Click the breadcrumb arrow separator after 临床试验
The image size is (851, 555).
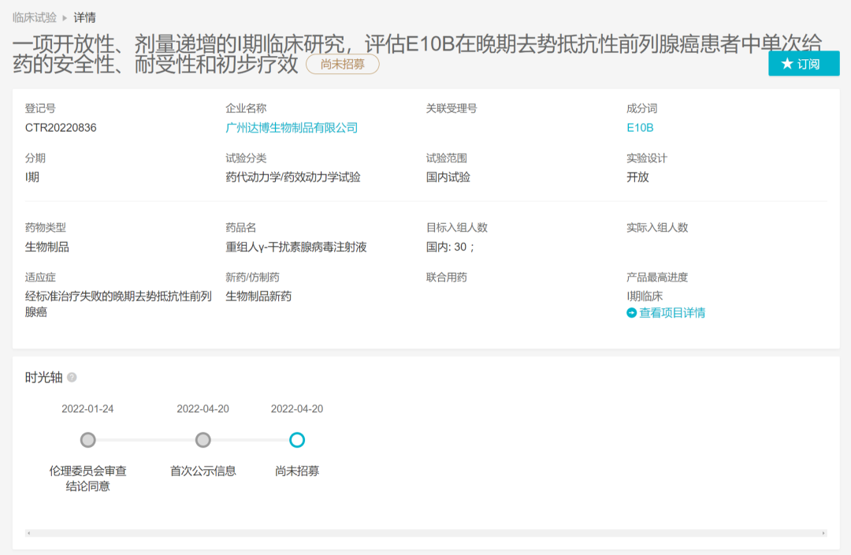(65, 17)
